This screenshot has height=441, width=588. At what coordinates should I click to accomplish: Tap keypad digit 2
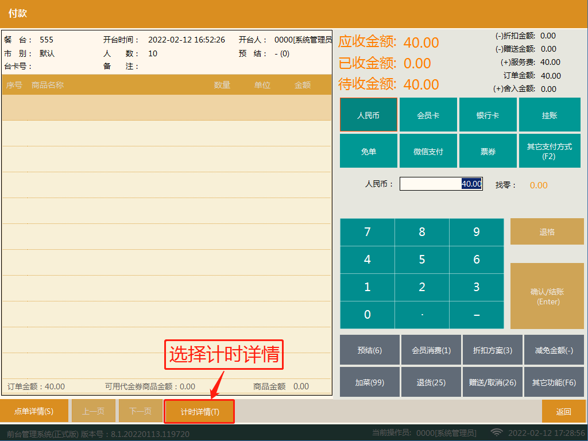pos(422,287)
